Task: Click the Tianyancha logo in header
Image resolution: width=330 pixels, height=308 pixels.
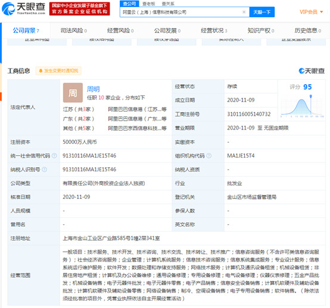Action: [23, 8]
